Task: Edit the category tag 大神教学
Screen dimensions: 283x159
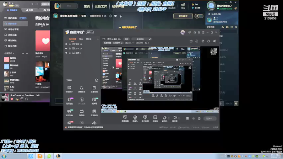Action: tap(113, 43)
